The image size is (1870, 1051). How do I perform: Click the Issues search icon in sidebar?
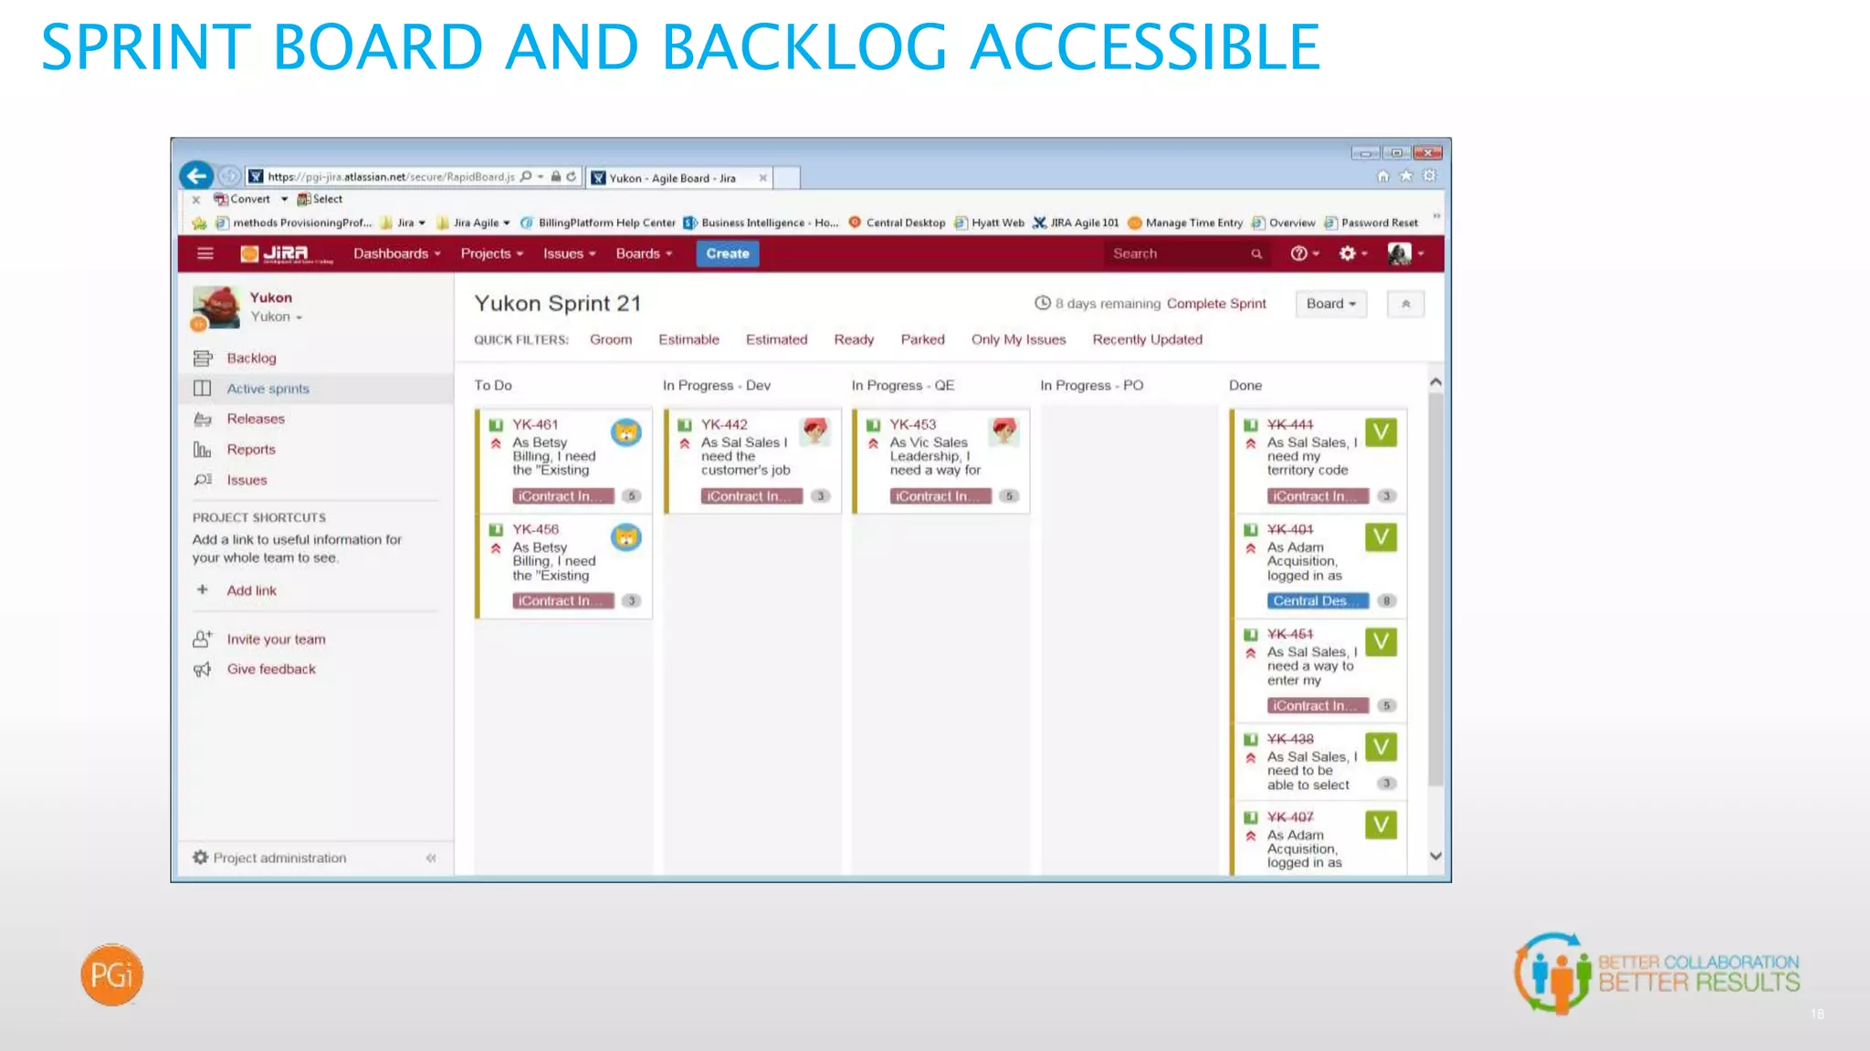(x=203, y=480)
